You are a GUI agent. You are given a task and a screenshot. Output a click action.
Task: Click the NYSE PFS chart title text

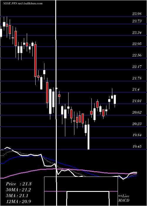coord(23,4)
